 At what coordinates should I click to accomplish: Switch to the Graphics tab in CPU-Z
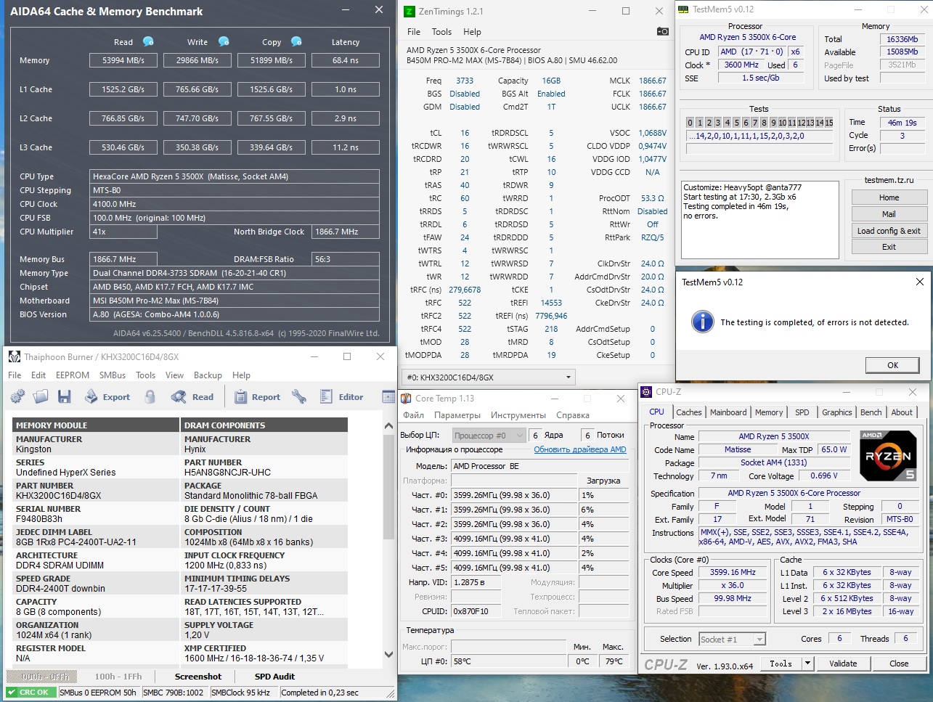click(837, 412)
